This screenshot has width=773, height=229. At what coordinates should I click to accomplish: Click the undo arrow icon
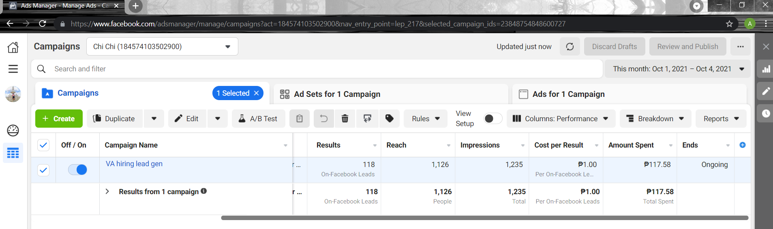[x=323, y=118]
